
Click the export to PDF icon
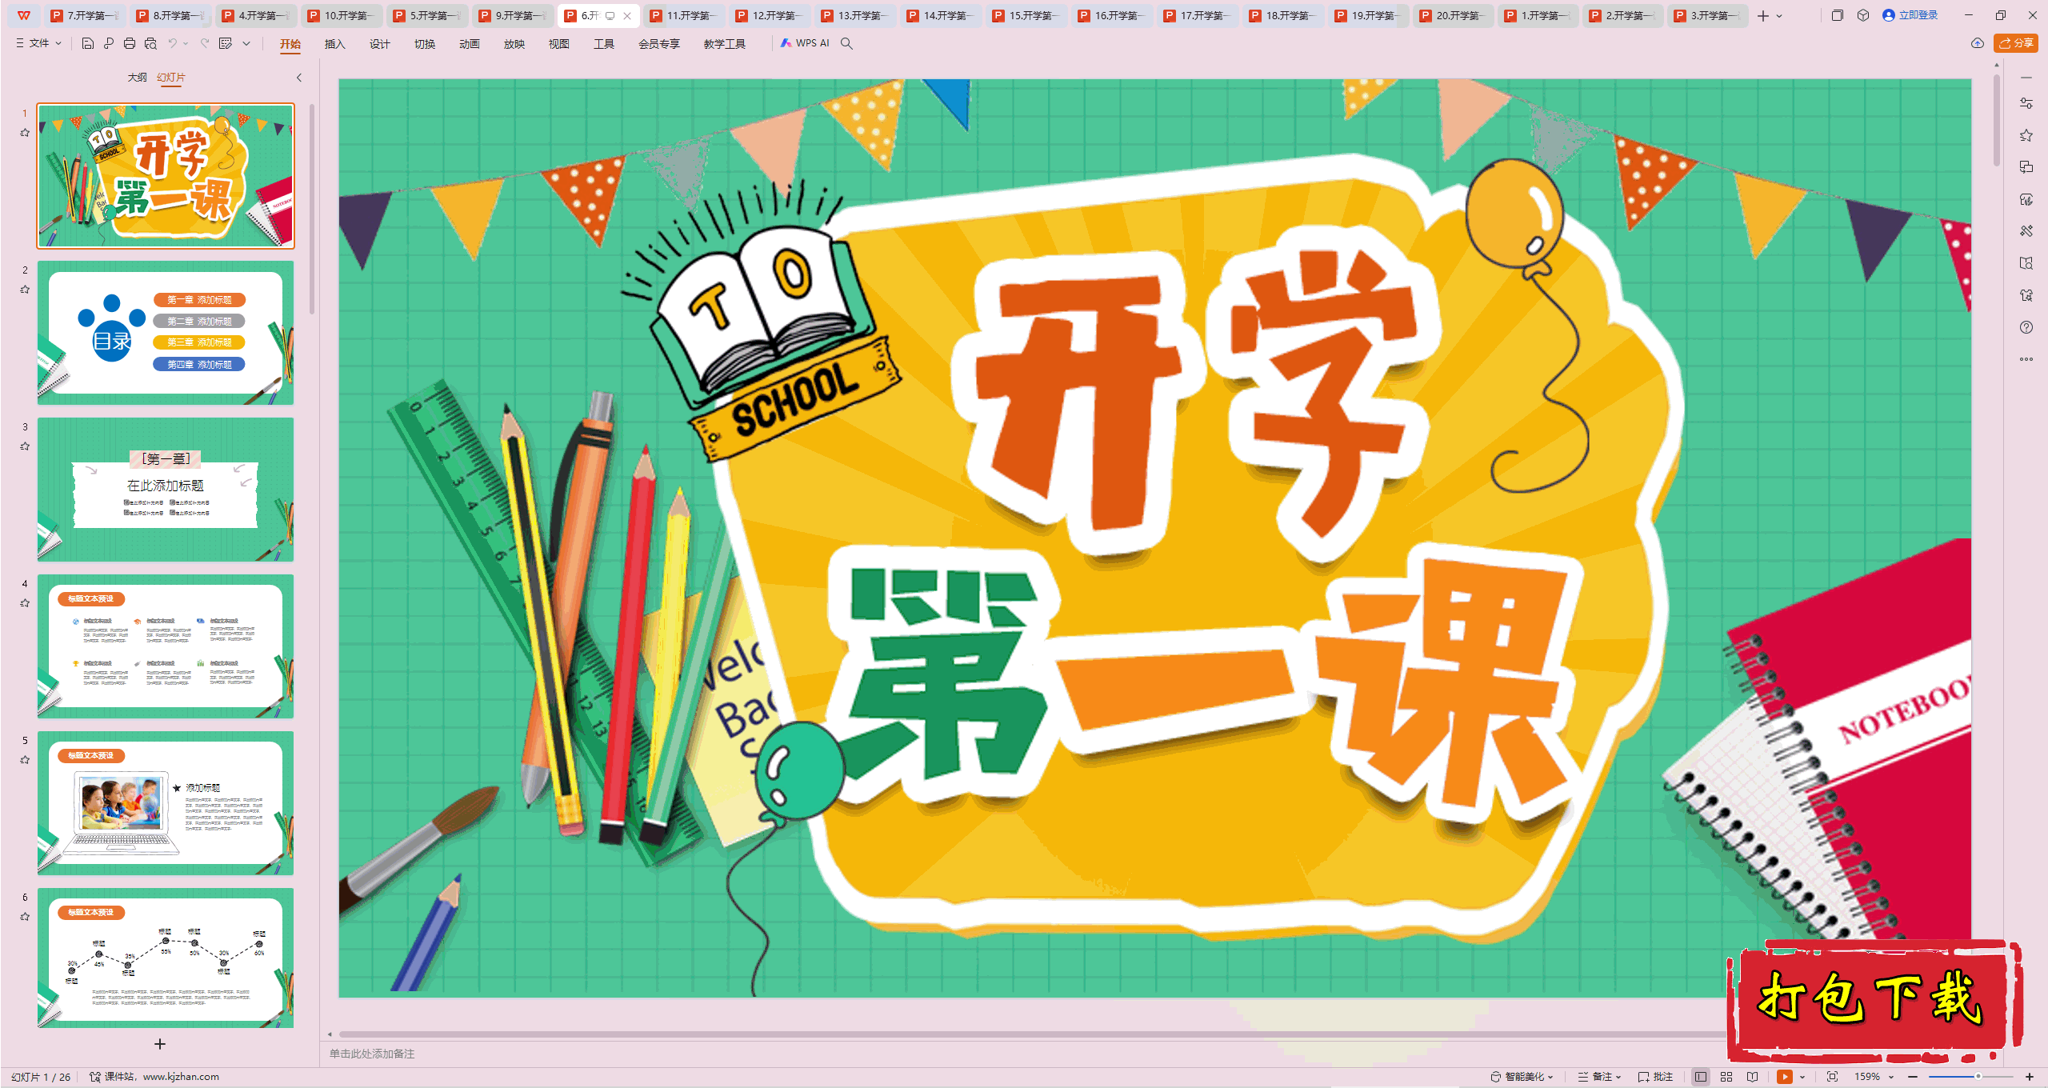click(x=109, y=43)
